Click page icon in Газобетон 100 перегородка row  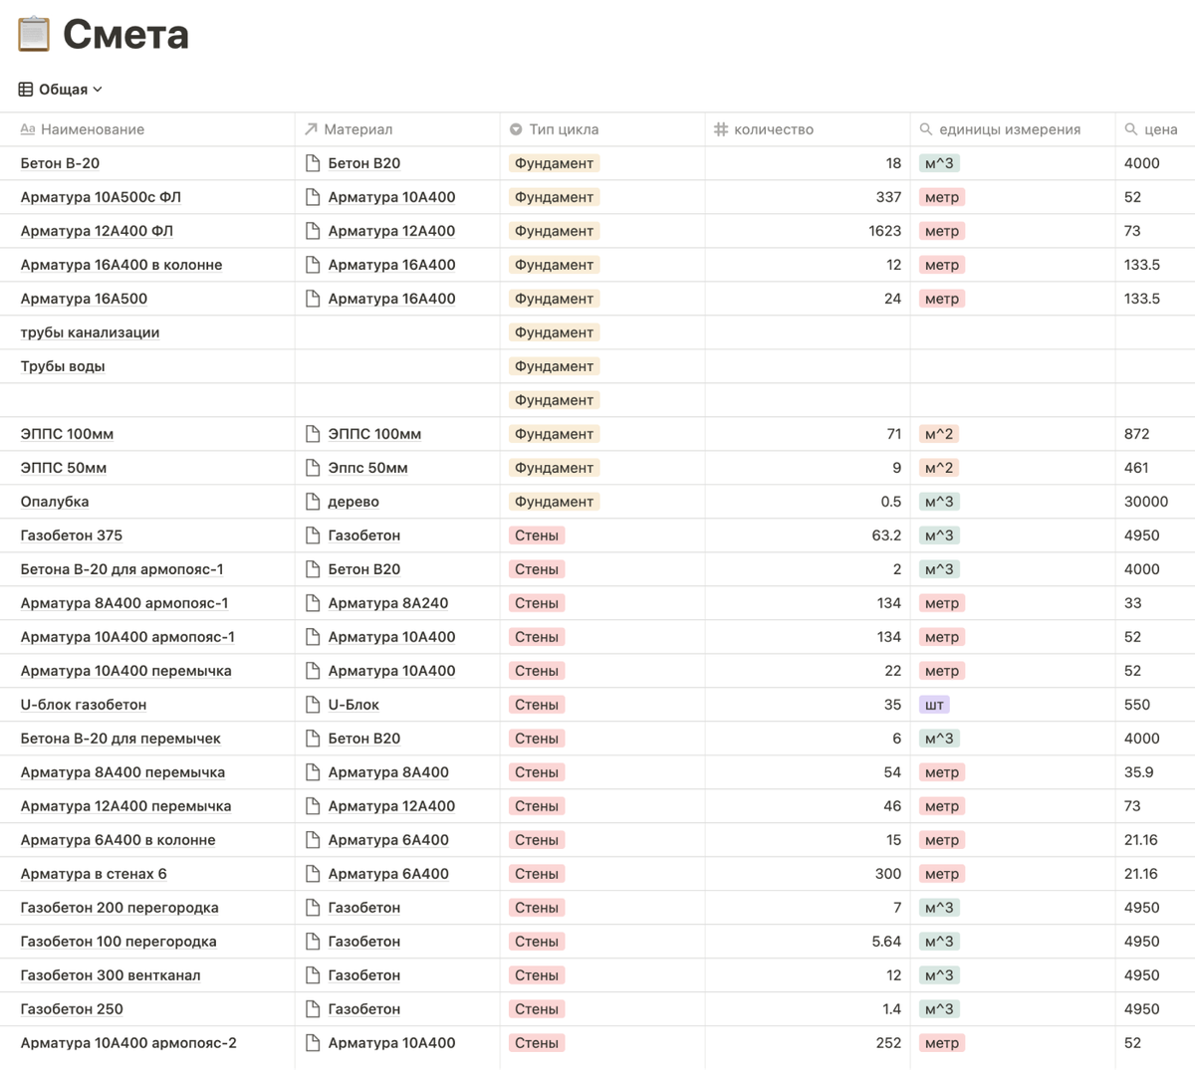(x=313, y=942)
